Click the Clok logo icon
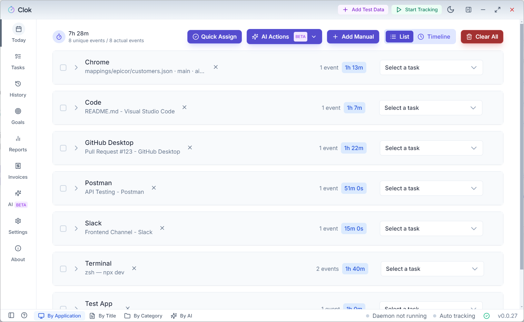Screen dimensions: 524x322 11,10
